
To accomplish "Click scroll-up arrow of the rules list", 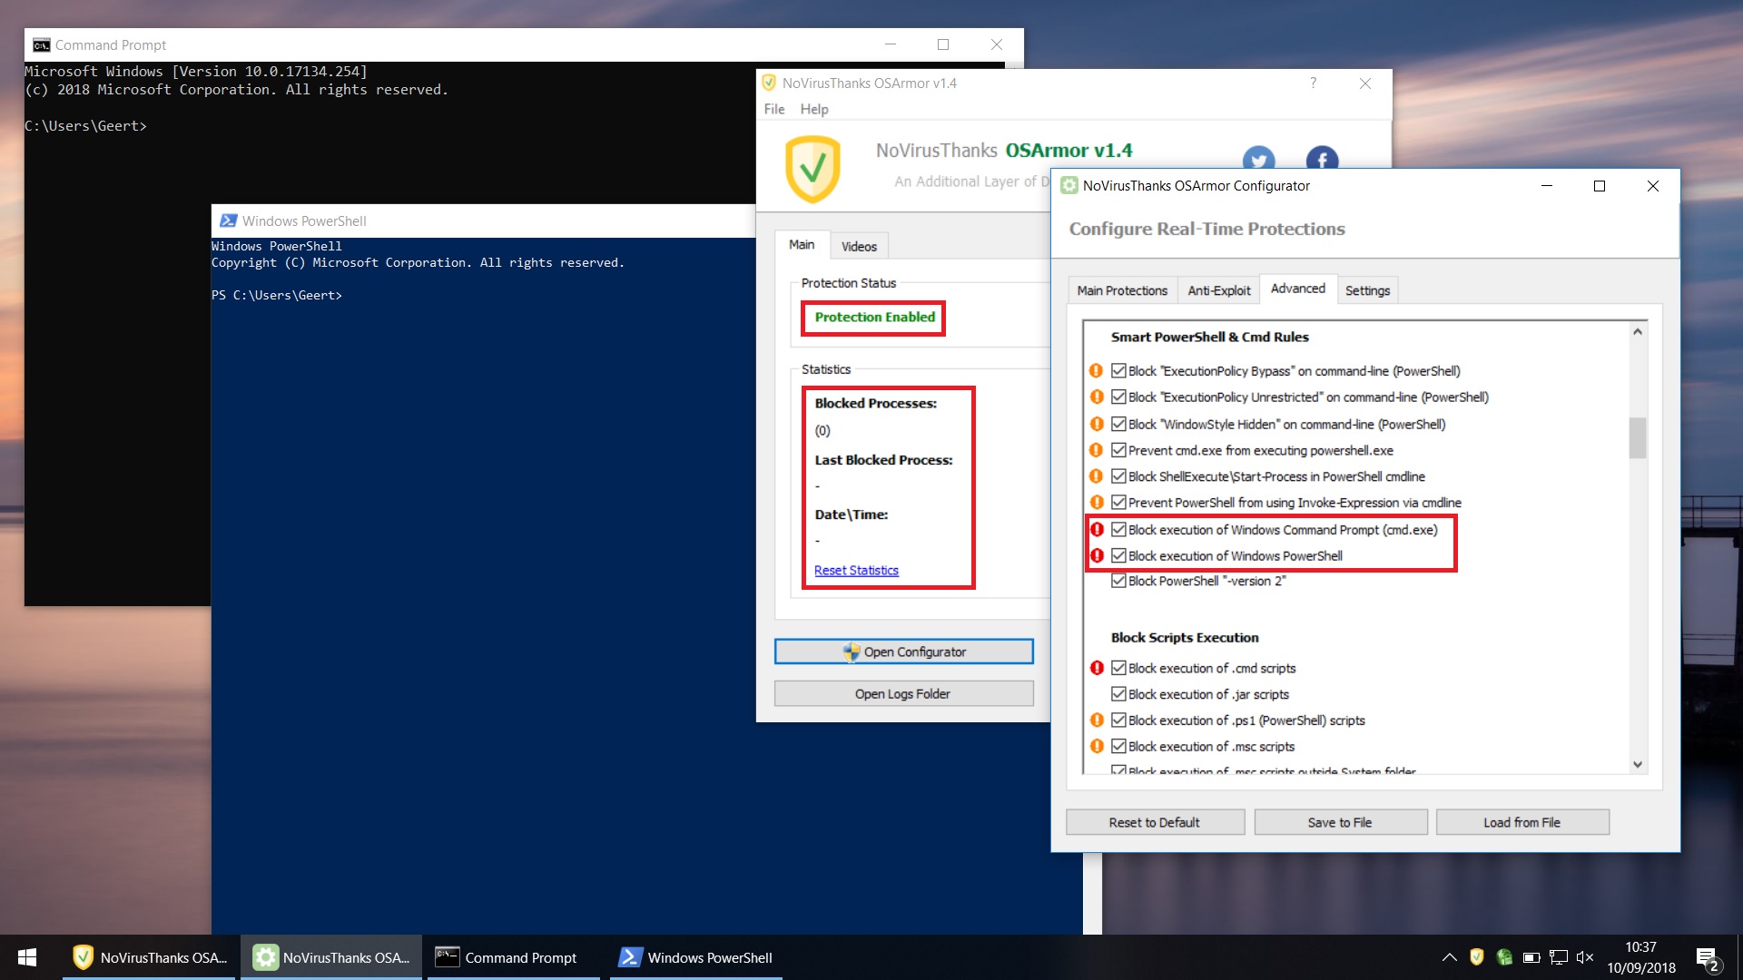I will coord(1638,332).
